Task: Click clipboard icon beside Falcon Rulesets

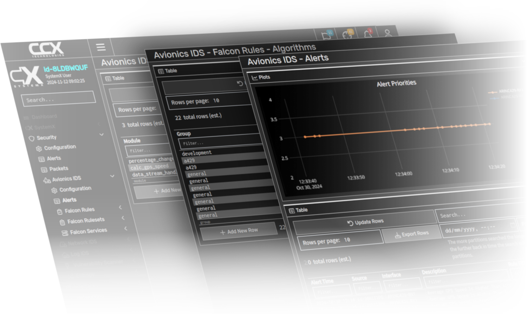Action: click(x=62, y=222)
